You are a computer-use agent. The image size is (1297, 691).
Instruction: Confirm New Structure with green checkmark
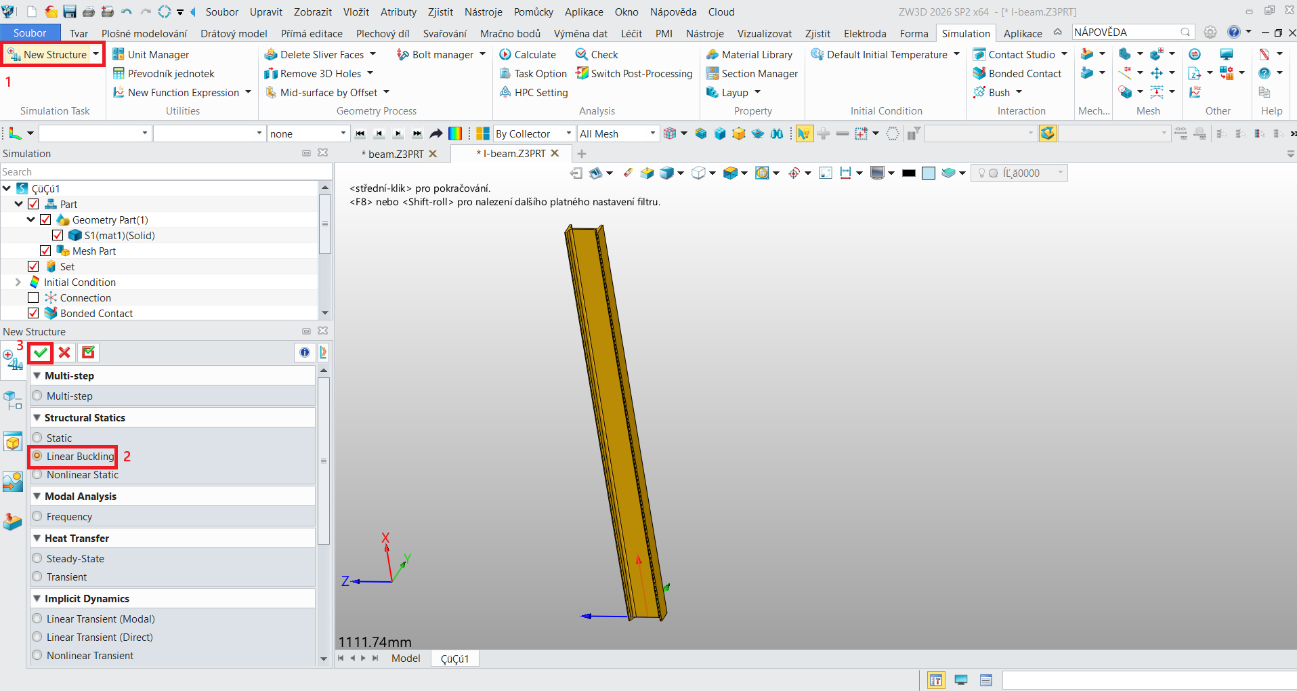(41, 352)
